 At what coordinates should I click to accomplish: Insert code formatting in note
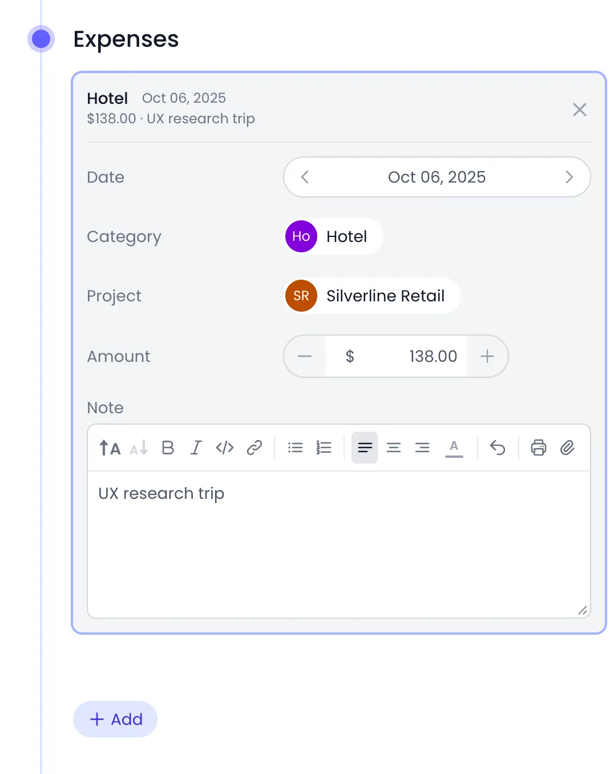coord(225,448)
